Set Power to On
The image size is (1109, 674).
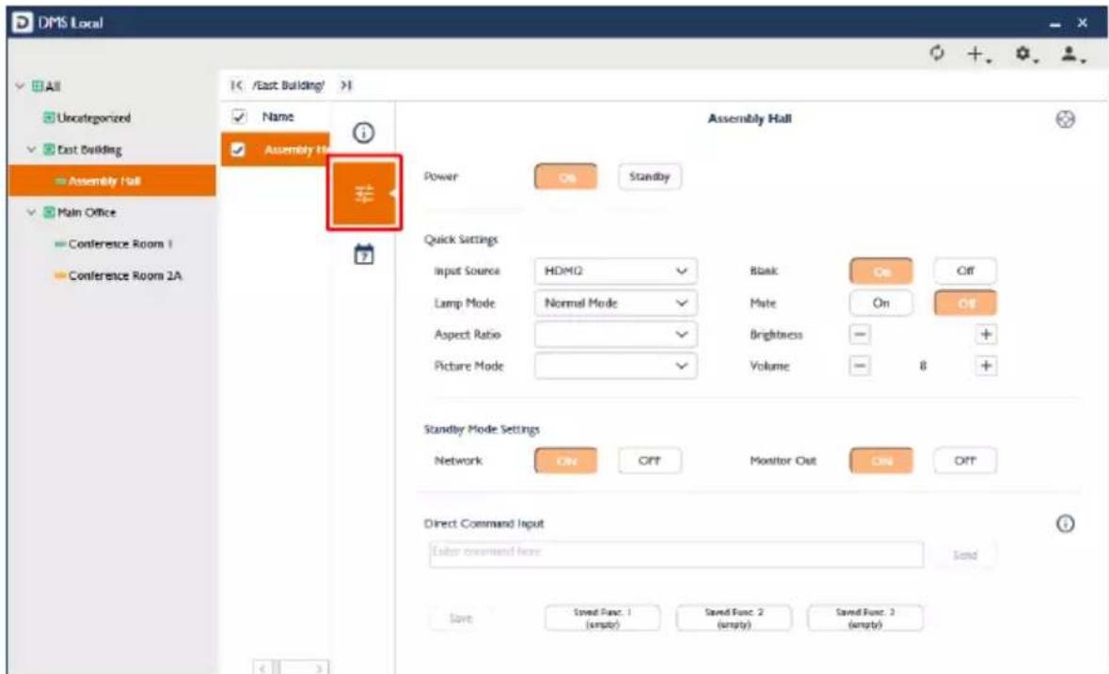[566, 177]
